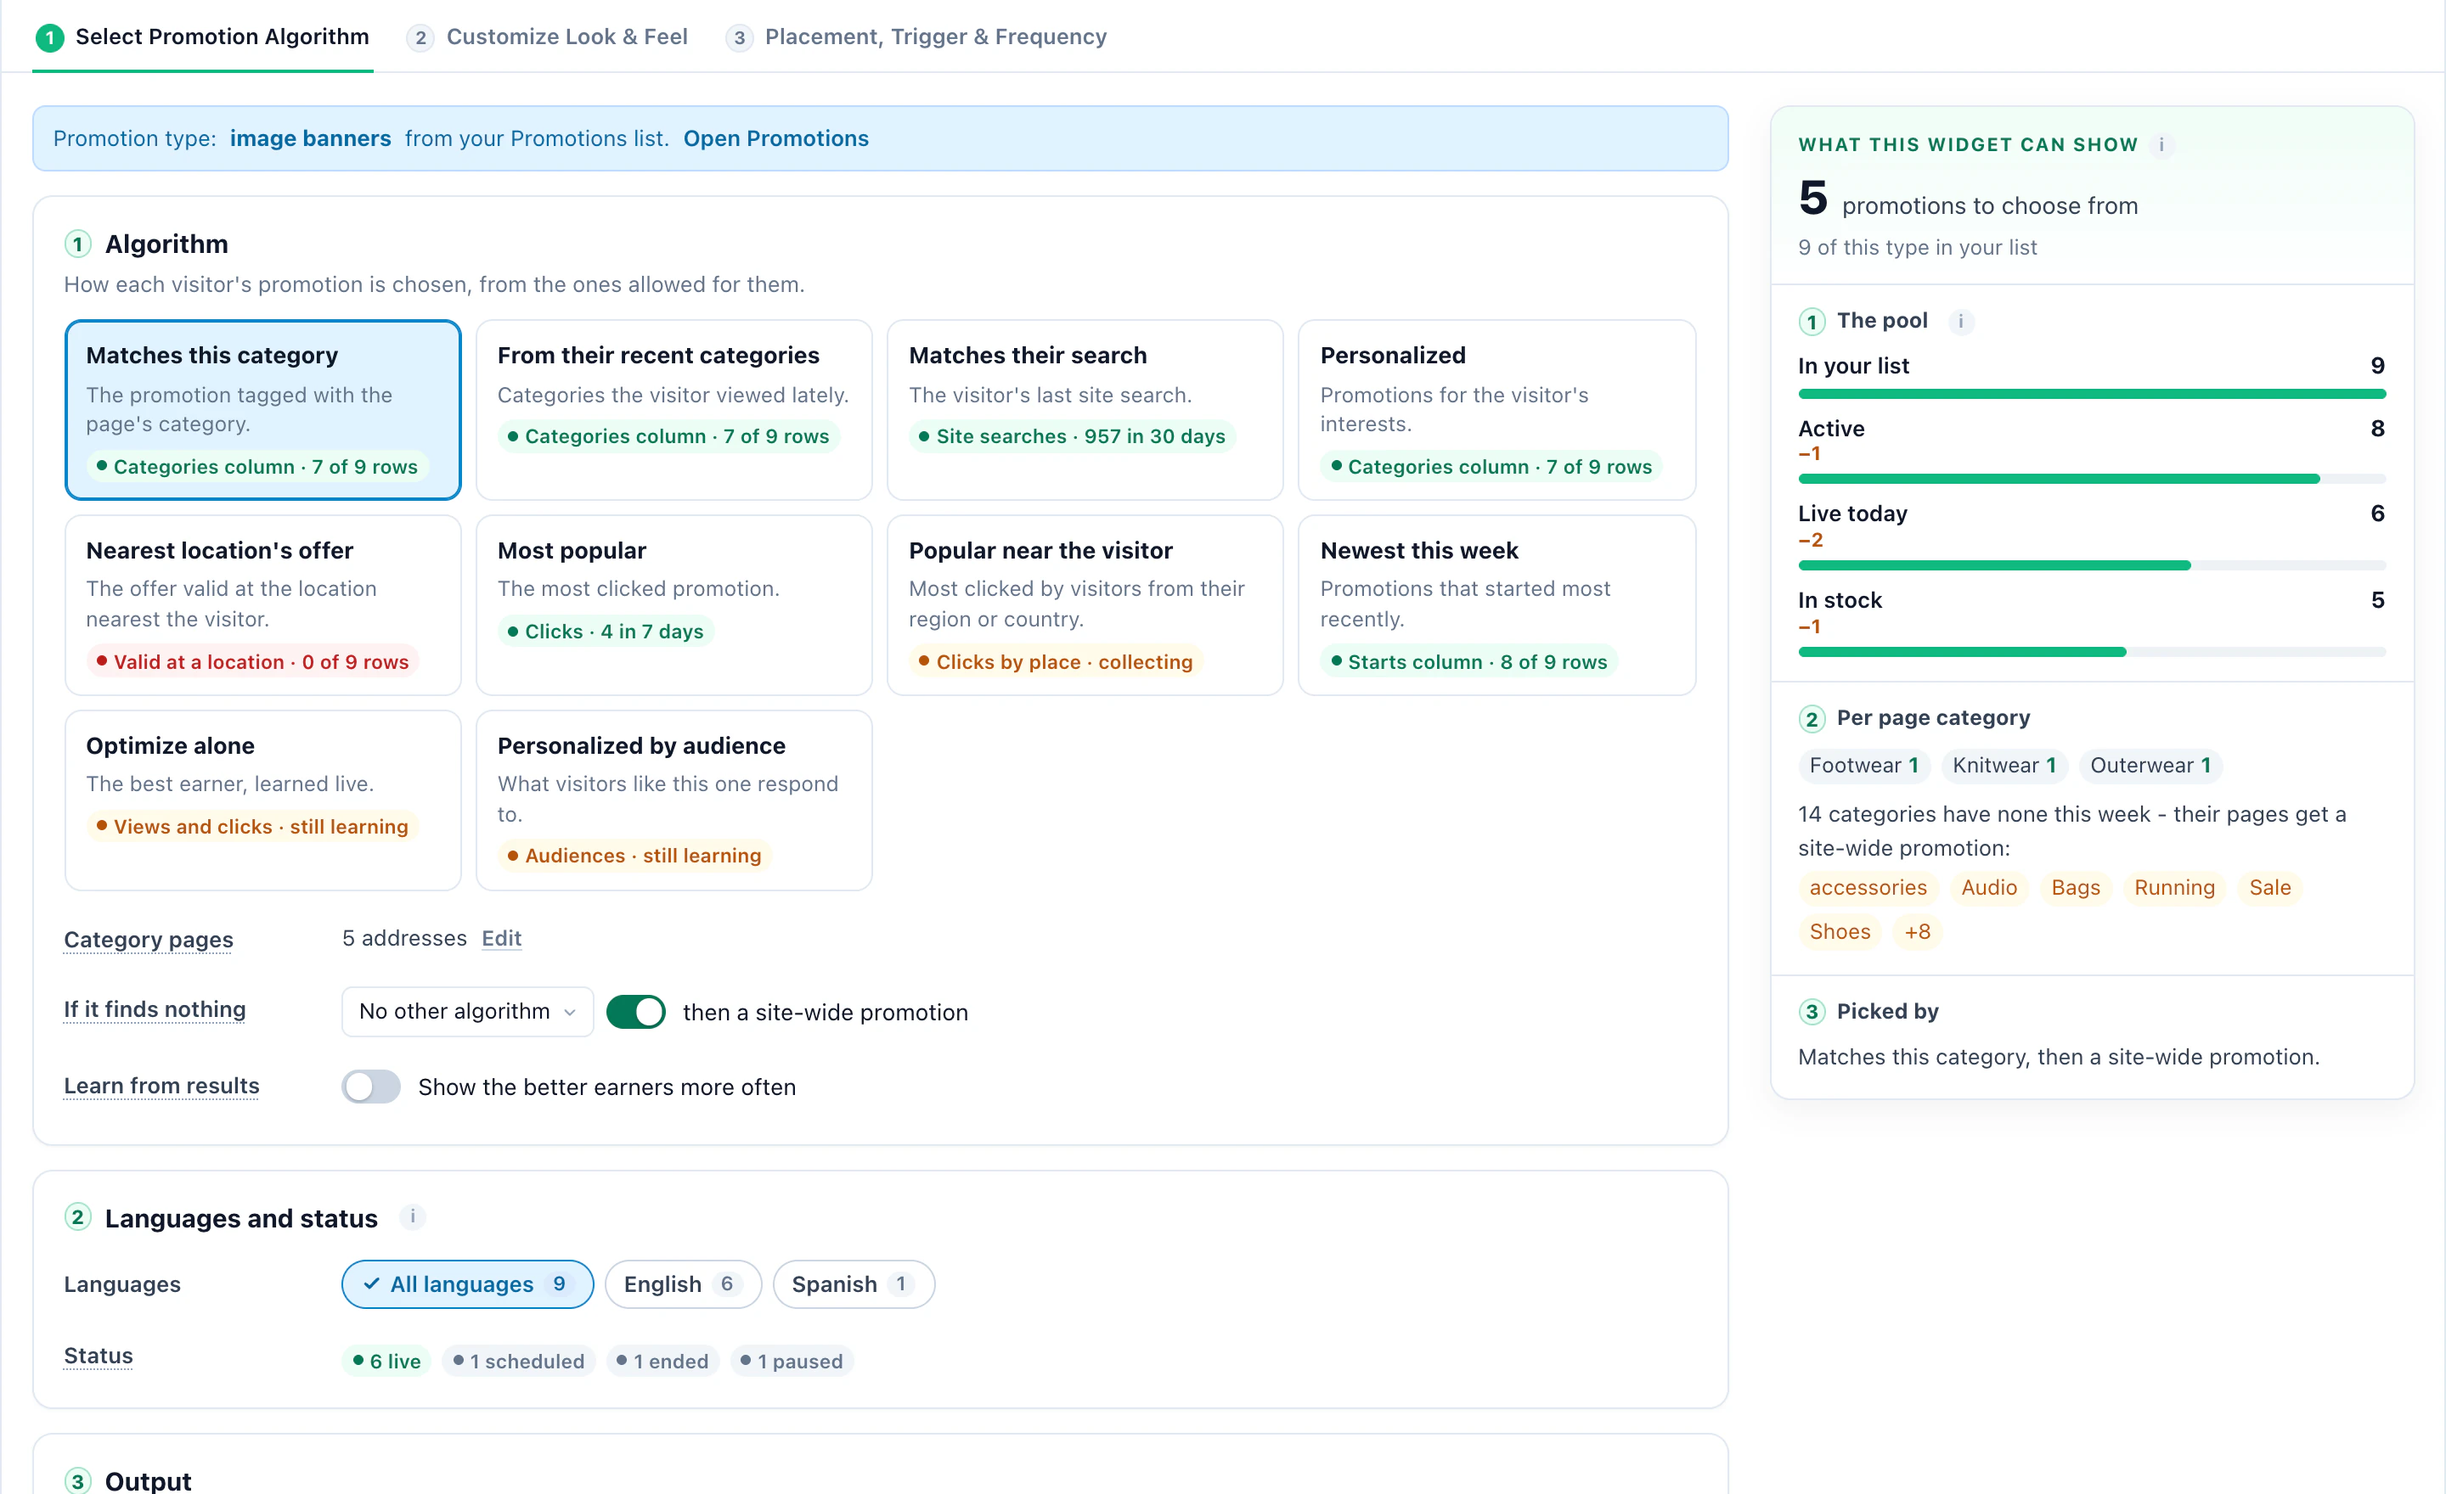Click the info icon next to 'What this widget can show'
Screen dimensions: 2446x1494
point(2161,145)
